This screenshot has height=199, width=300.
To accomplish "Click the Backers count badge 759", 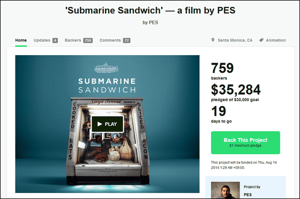I will (88, 41).
